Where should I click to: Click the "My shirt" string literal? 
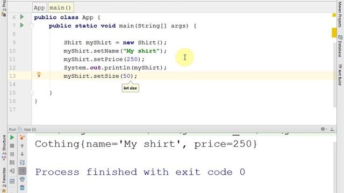tap(141, 51)
